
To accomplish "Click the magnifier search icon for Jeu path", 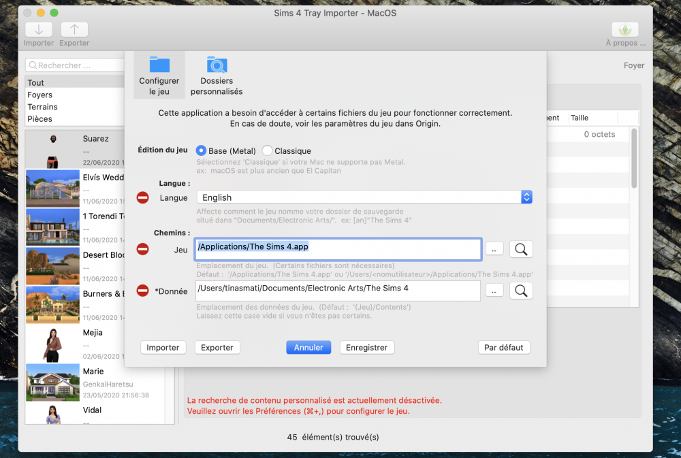I will (521, 249).
